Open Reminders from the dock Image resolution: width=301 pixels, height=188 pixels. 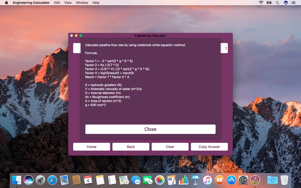[112, 180]
